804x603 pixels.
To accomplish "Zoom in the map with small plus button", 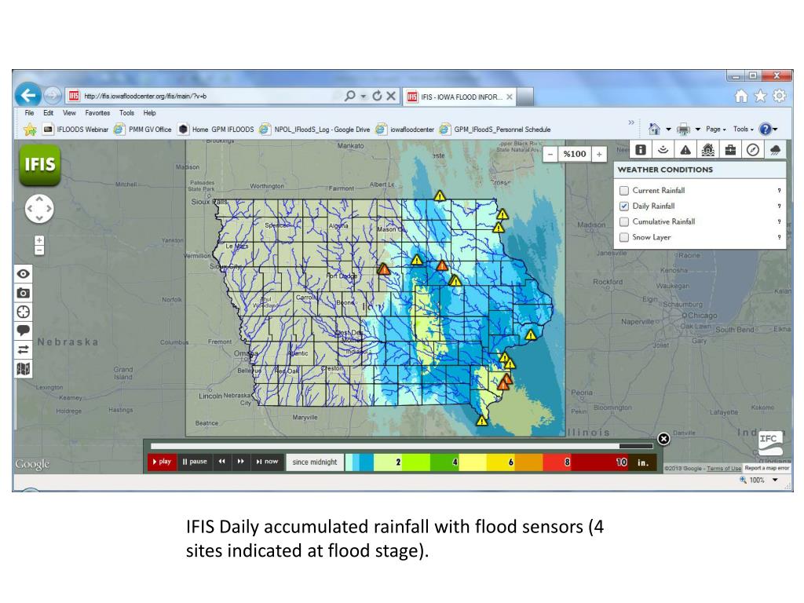I will coord(39,240).
